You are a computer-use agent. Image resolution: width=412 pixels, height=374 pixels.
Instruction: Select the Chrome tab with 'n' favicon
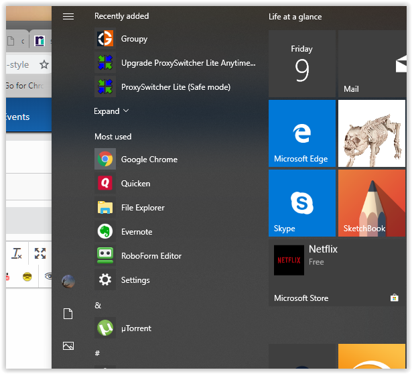[40, 41]
